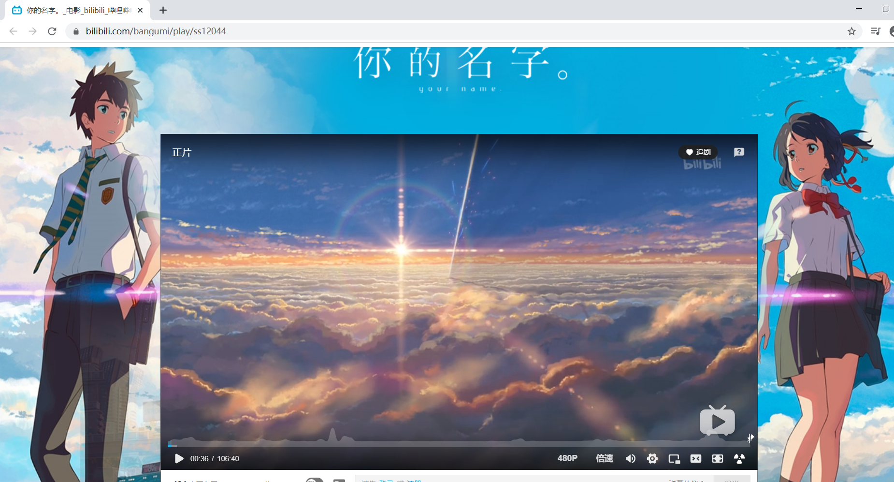View site security lock icon

point(76,31)
